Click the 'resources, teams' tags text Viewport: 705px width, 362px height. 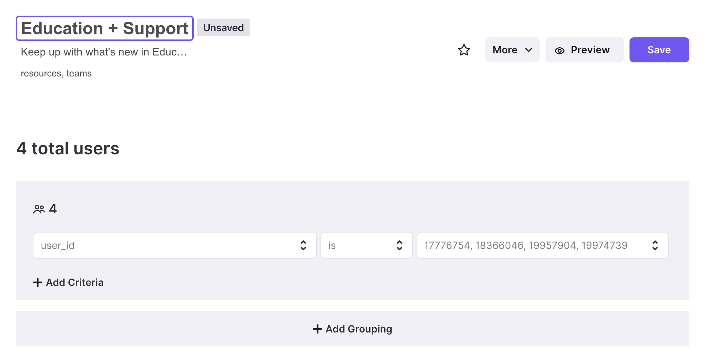[56, 73]
